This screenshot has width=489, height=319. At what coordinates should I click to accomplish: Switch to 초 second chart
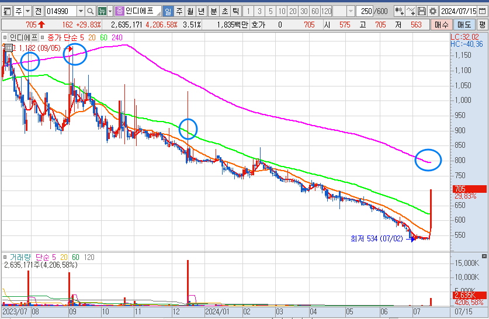click(x=225, y=12)
